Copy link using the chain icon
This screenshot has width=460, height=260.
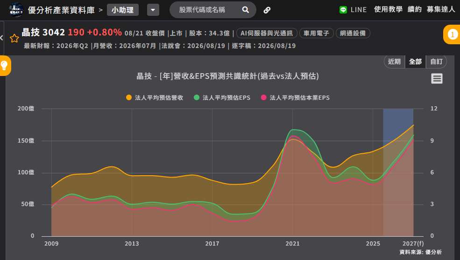267,10
